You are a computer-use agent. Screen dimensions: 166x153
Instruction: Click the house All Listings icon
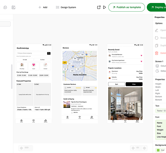point(22,65)
